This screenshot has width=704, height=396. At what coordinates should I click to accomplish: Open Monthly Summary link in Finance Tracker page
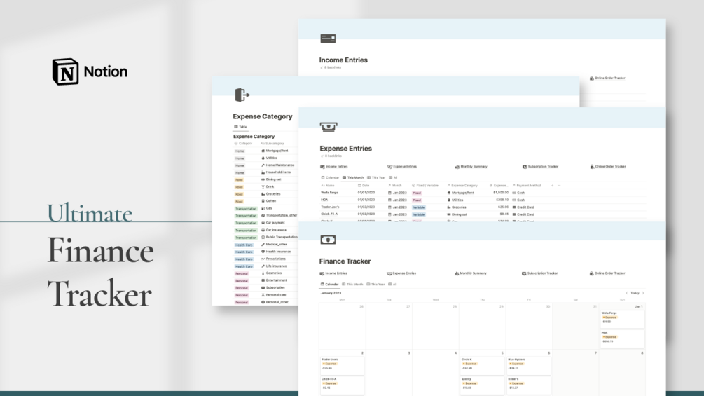(471, 273)
